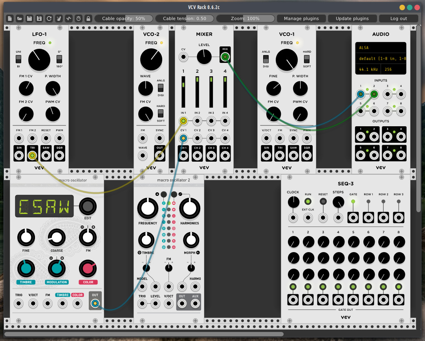The height and width of the screenshot is (341, 425).
Task: Click the Update plugins button
Action: [352, 18]
